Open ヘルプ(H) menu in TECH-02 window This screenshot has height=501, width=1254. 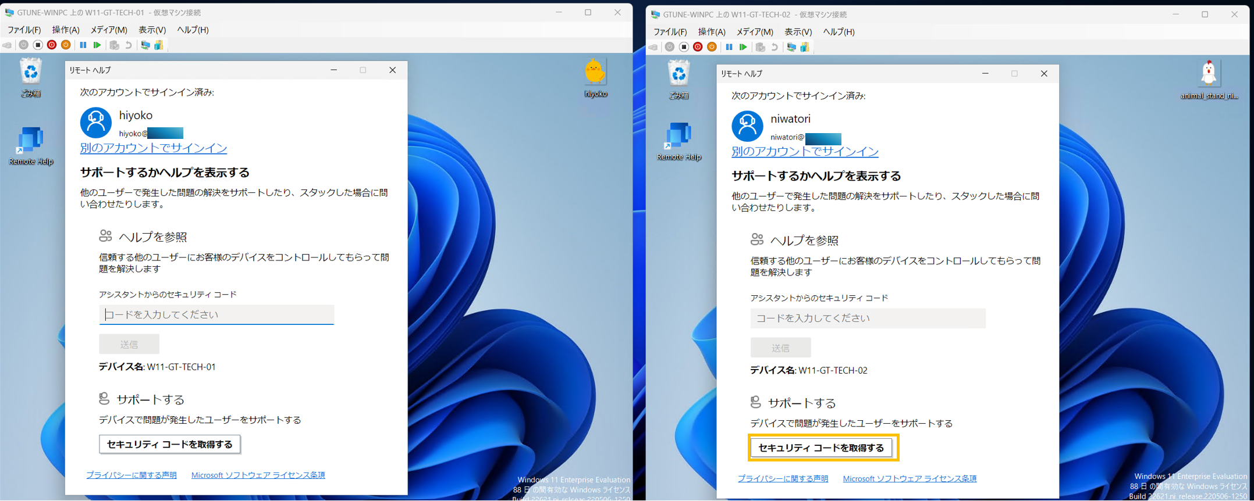tap(839, 32)
